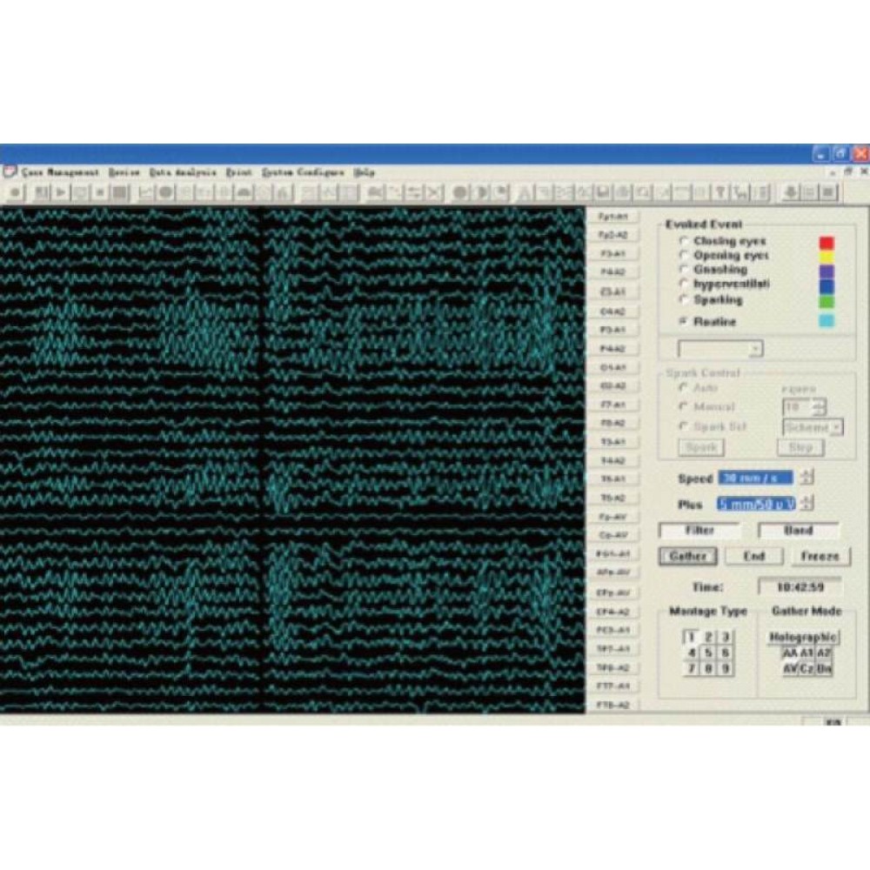Click the down-arrow icon at toolbar right
Viewport: 870px width, 870px height.
coord(791,192)
